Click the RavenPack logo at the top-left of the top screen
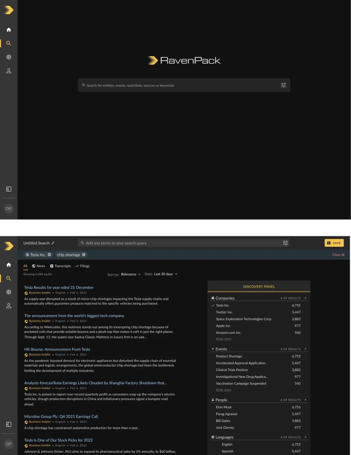 click(9, 10)
